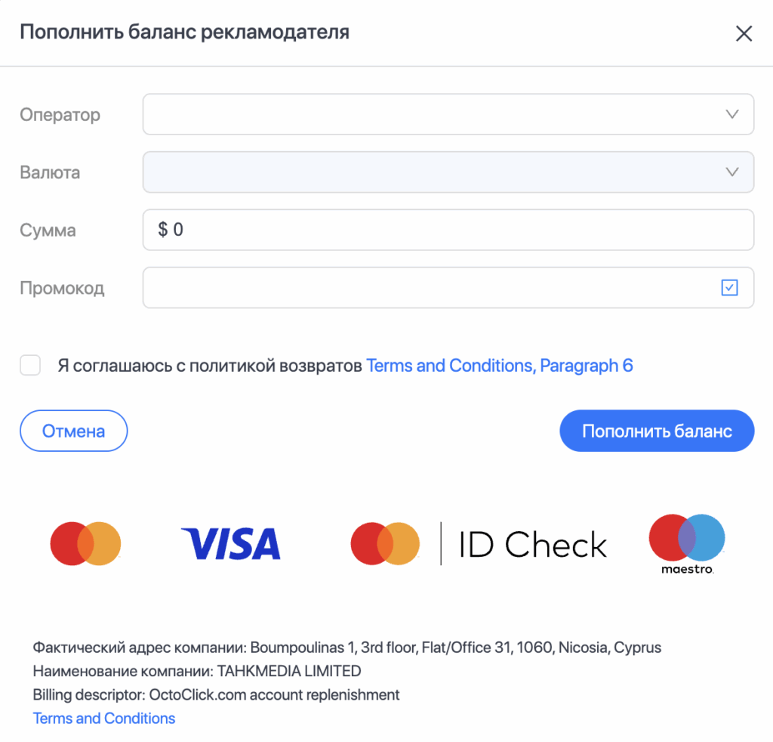Click the Промокод field label
Image resolution: width=773 pixels, height=742 pixels.
click(62, 288)
